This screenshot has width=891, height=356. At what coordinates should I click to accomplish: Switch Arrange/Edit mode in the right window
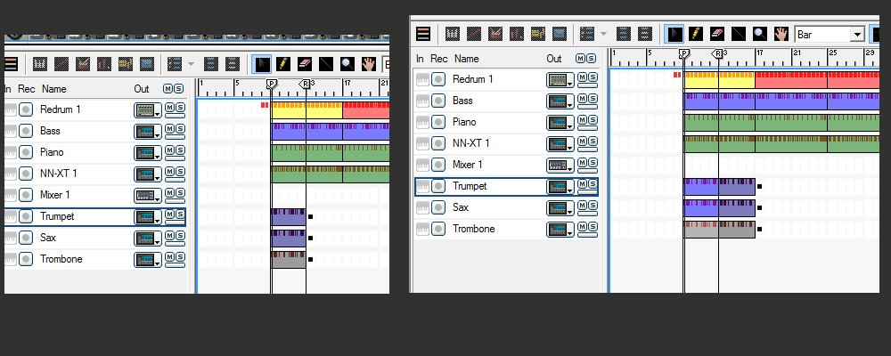tap(423, 34)
